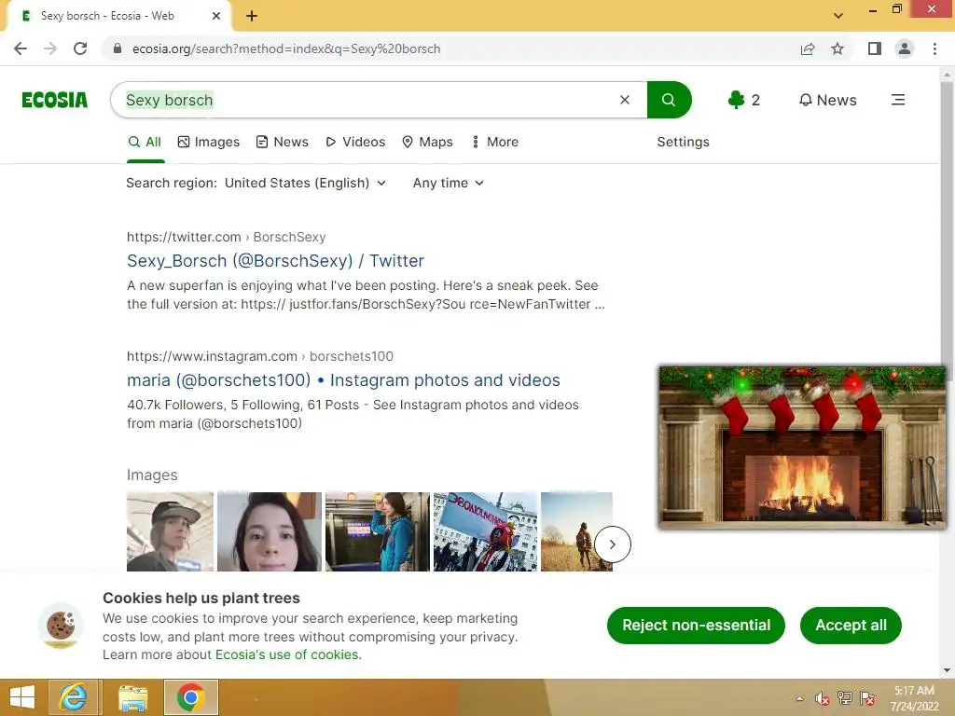Switch to the News results tab
This screenshot has height=716, width=955.
click(x=283, y=142)
